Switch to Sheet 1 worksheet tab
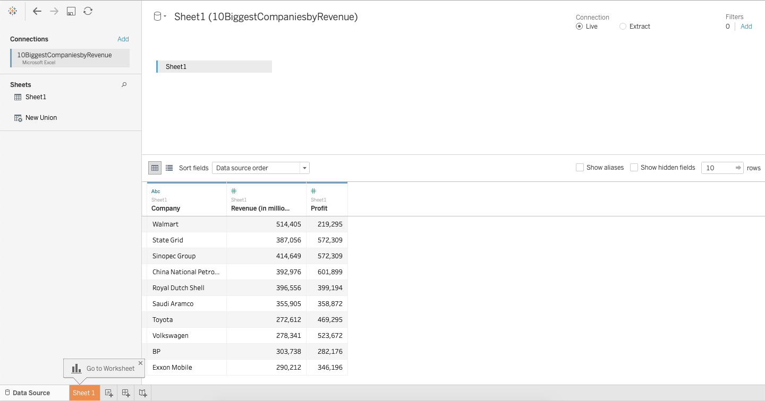This screenshot has height=401, width=765. [84, 393]
